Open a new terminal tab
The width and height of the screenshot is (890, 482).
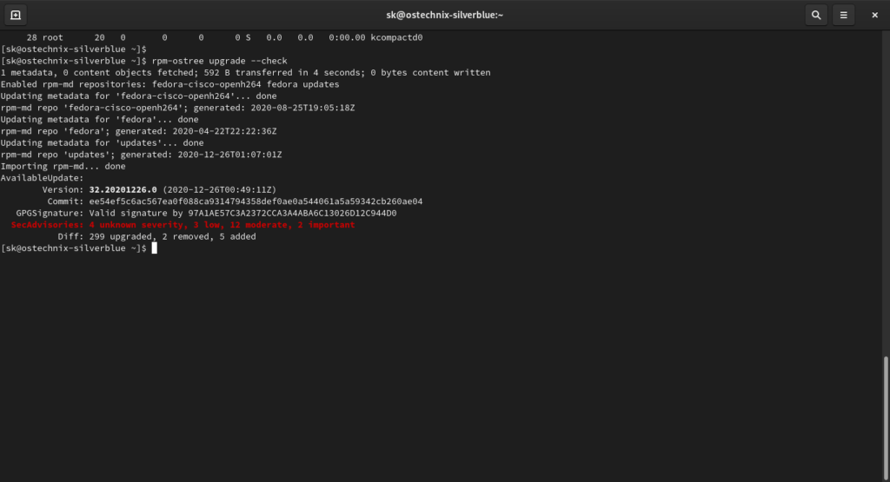(16, 15)
